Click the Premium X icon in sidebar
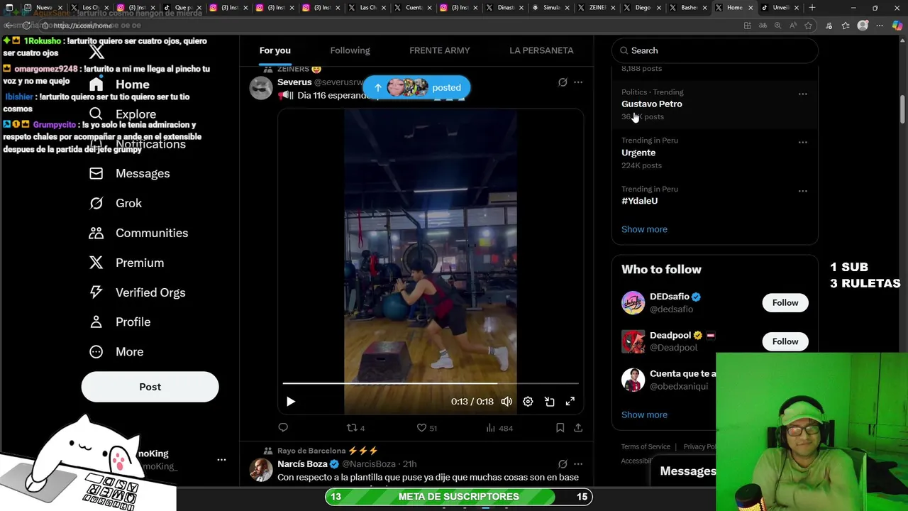 tap(96, 263)
